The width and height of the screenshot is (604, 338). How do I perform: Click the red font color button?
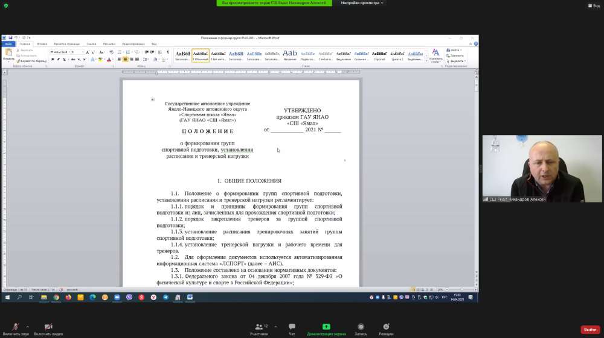tap(109, 60)
